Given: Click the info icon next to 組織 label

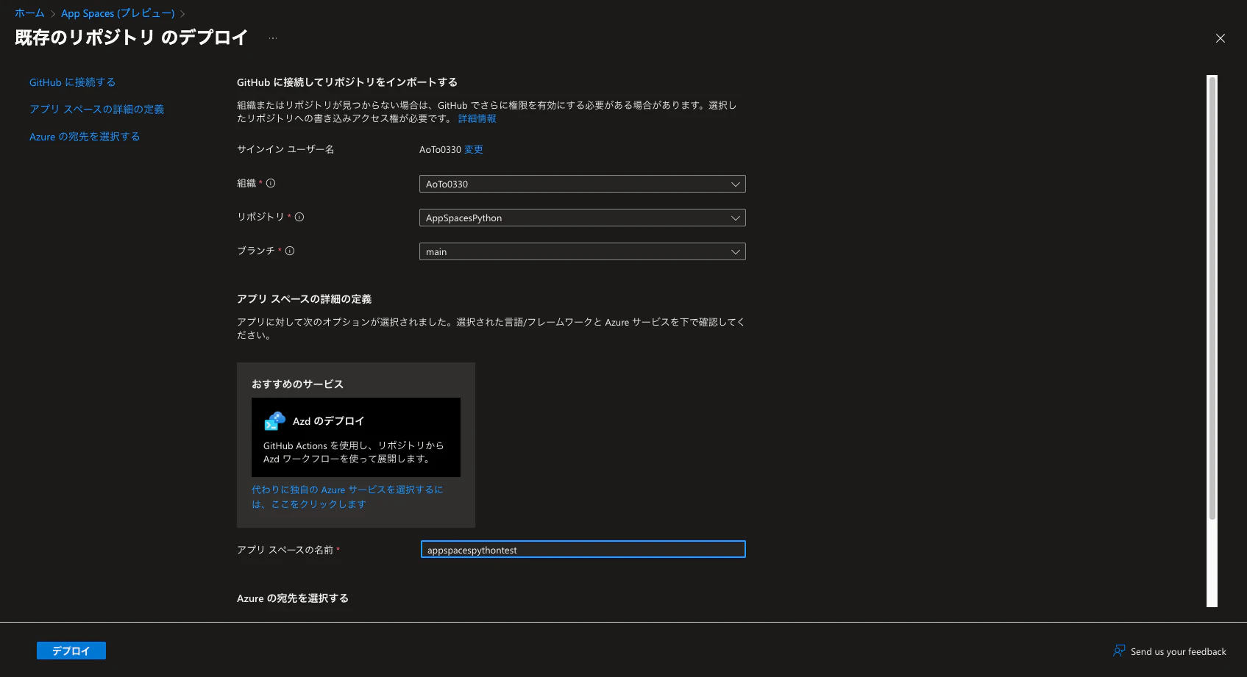Looking at the screenshot, I should (x=271, y=183).
